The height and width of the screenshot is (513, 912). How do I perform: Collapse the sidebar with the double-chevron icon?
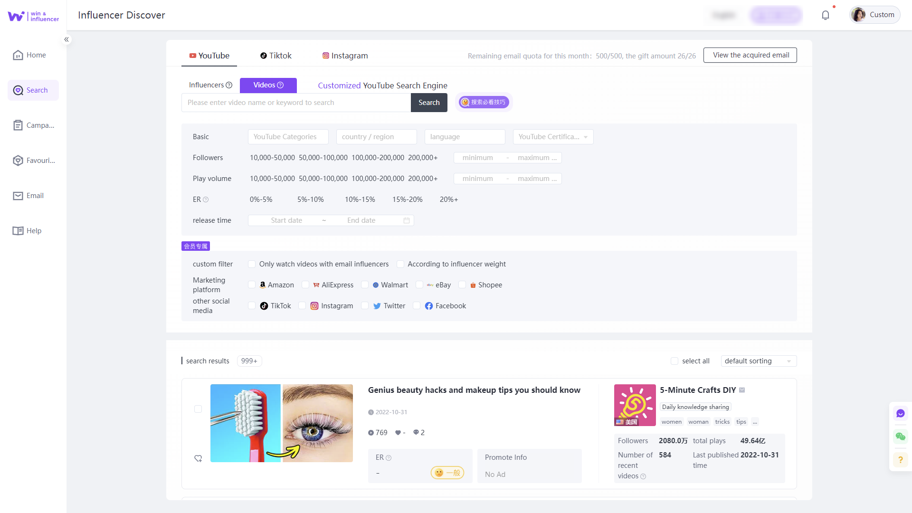(66, 39)
